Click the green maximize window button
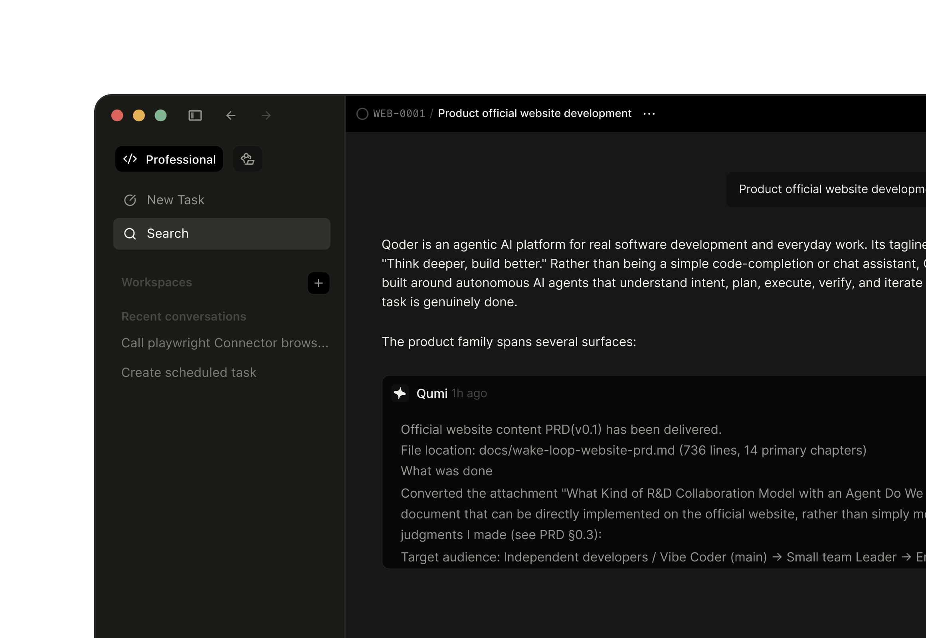 click(x=160, y=116)
